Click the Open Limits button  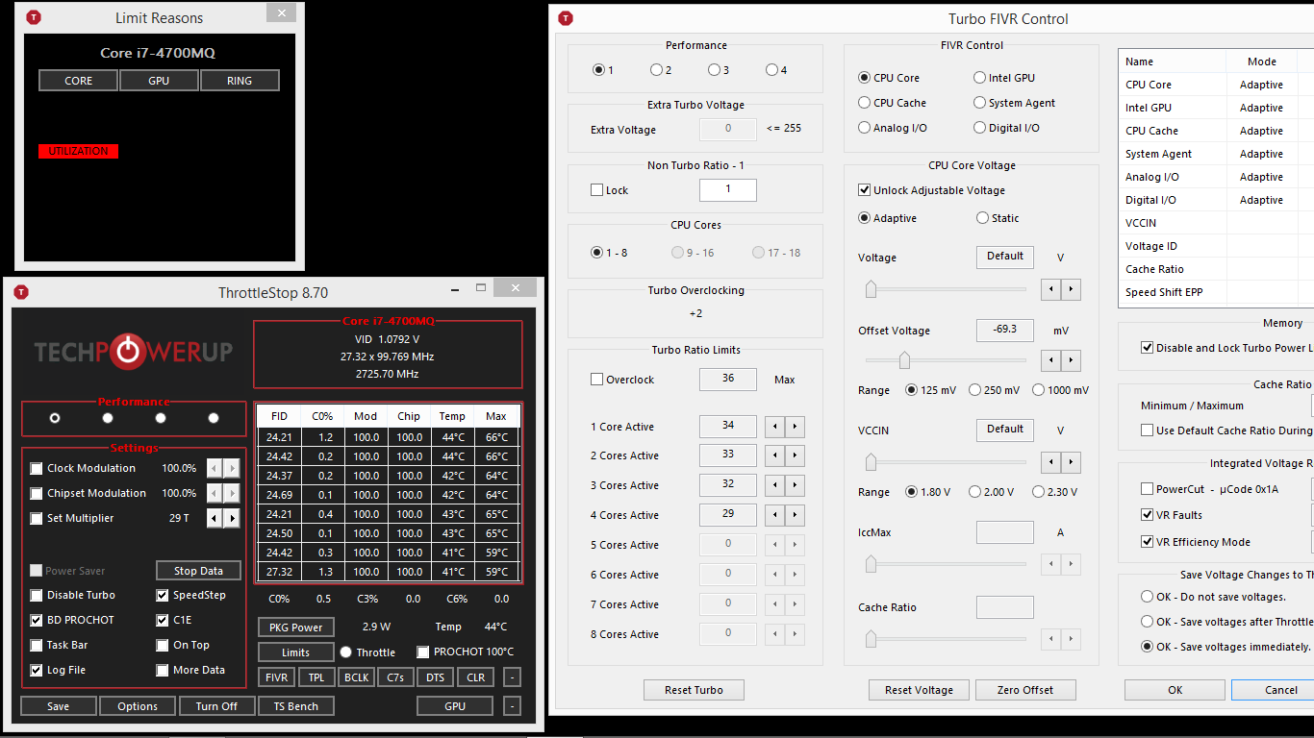295,652
